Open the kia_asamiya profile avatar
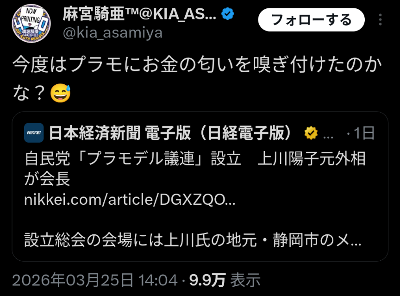 31,23
